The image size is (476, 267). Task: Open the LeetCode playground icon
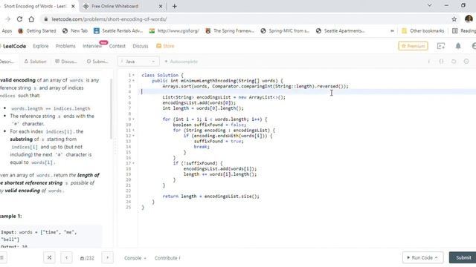coord(441,46)
